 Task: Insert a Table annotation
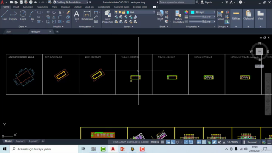(x=96, y=22)
